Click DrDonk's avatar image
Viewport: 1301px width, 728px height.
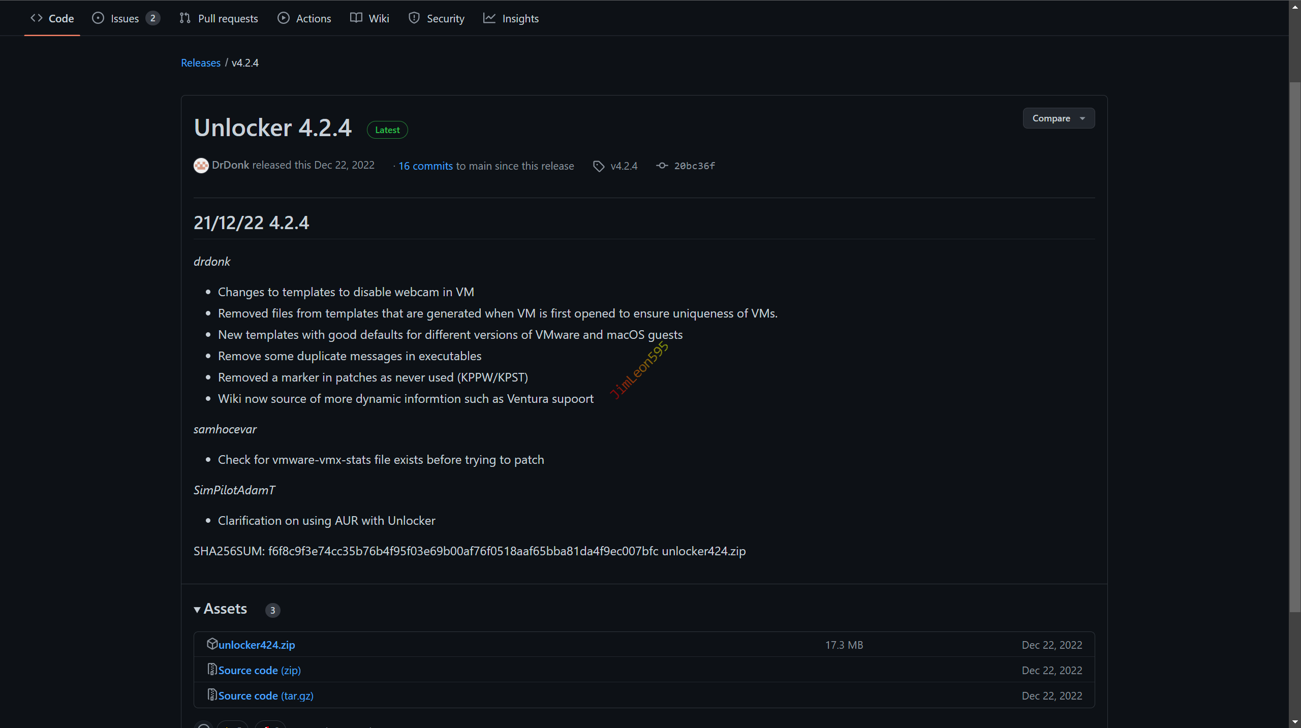coord(201,166)
